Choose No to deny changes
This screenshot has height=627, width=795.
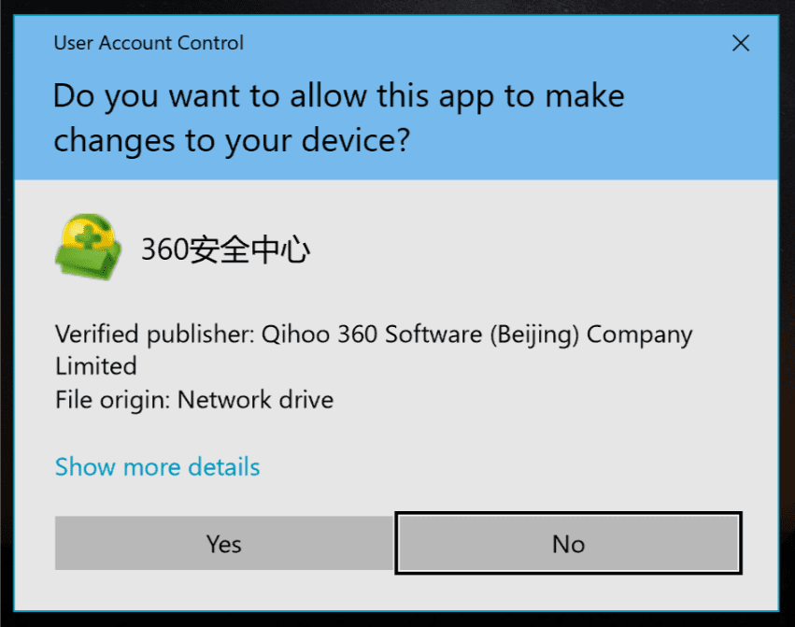[x=568, y=543]
